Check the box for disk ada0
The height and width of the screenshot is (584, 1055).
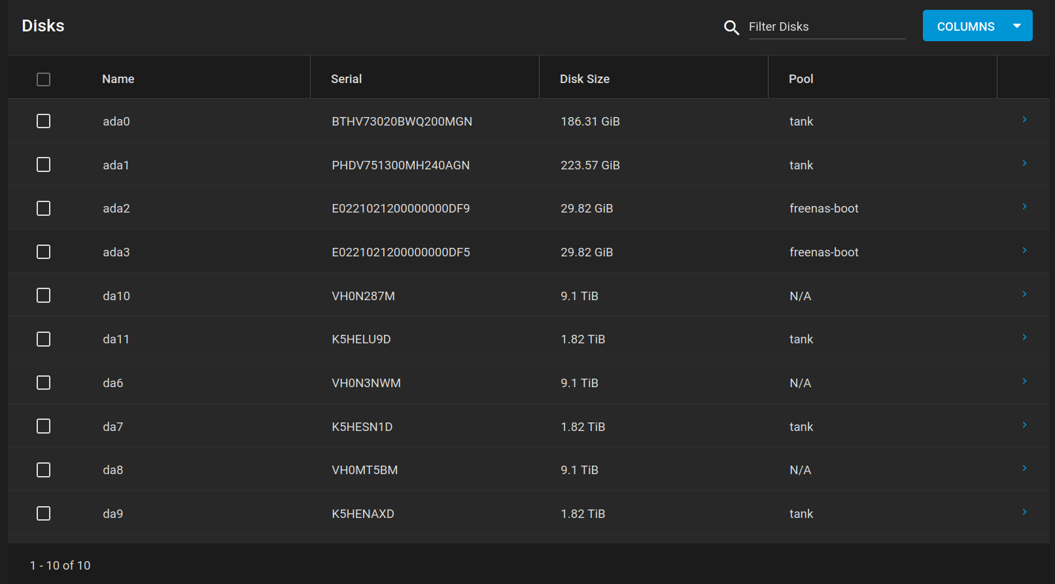click(44, 121)
